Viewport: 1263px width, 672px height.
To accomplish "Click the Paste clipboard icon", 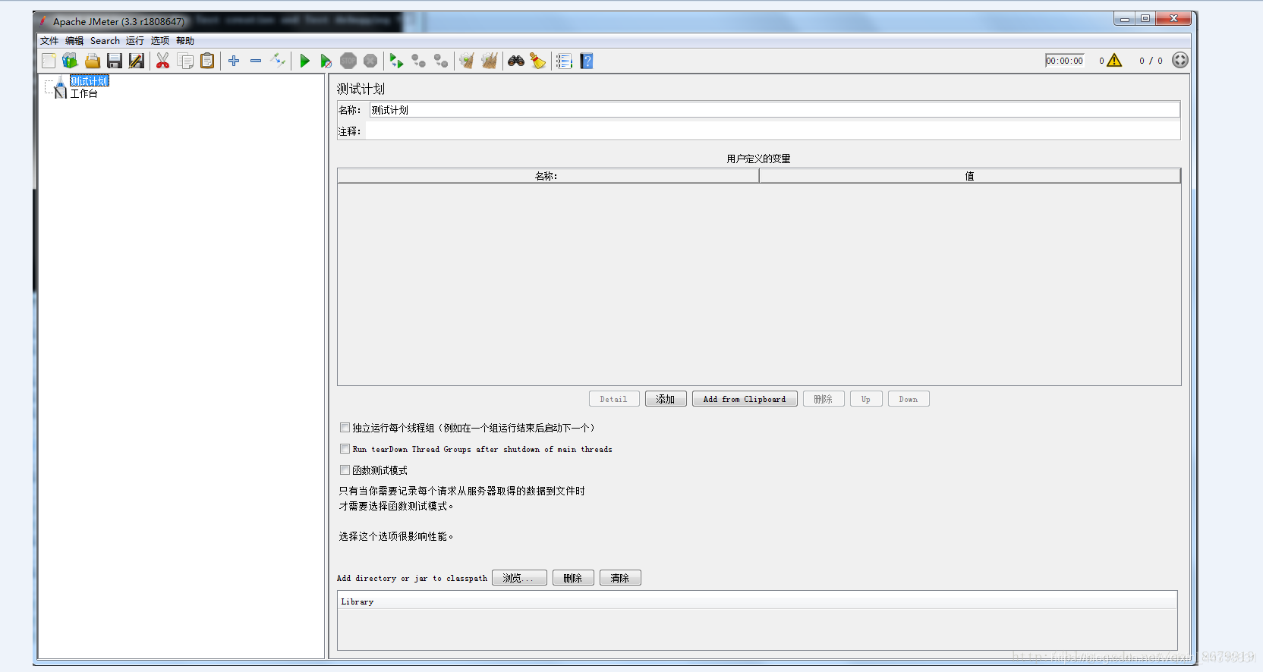I will (x=207, y=61).
